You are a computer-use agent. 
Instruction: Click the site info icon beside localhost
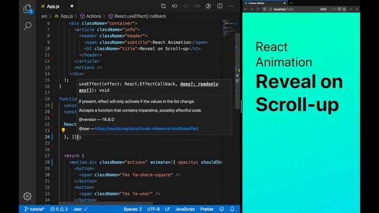[271, 9]
